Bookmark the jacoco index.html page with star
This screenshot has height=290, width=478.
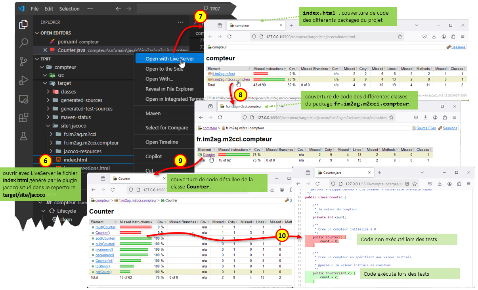coord(400,36)
